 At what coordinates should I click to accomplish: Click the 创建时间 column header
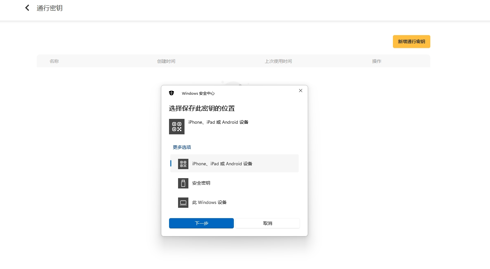[166, 61]
